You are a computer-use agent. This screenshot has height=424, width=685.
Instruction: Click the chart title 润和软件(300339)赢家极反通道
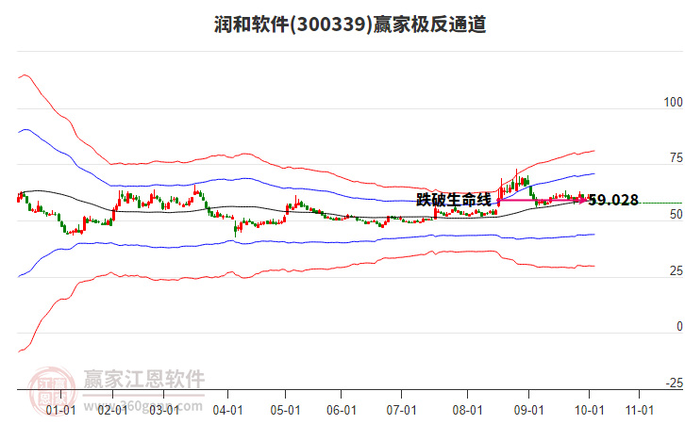coord(350,24)
